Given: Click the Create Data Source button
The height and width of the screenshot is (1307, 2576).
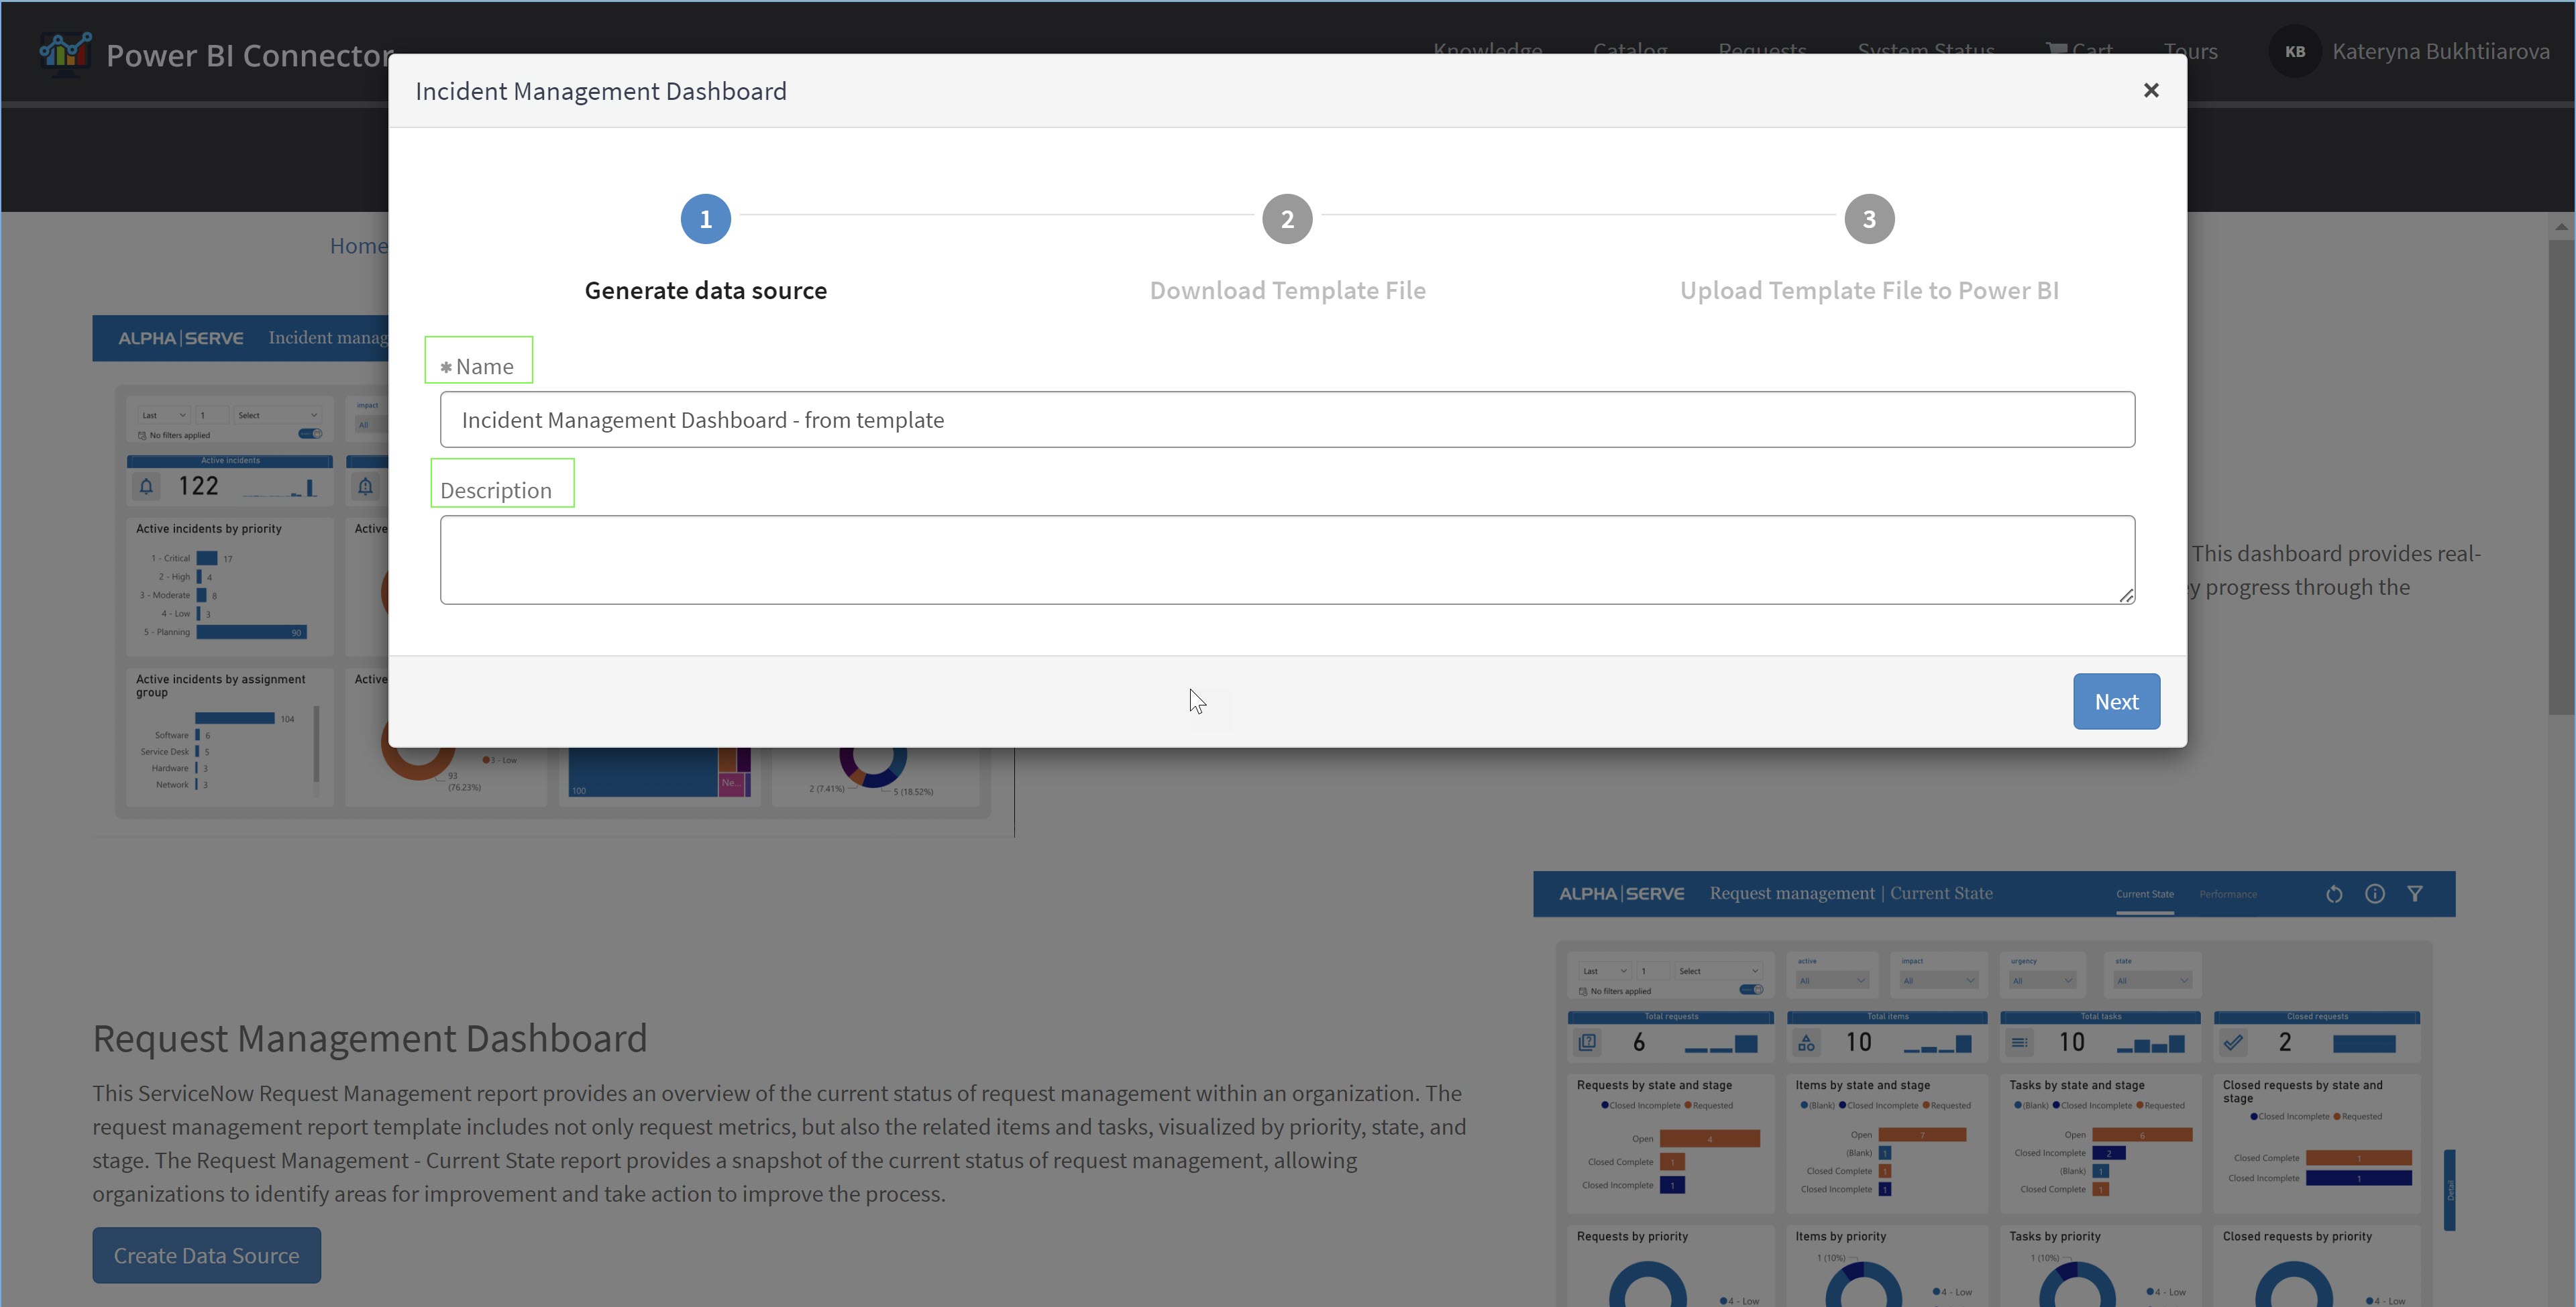Looking at the screenshot, I should 206,1255.
